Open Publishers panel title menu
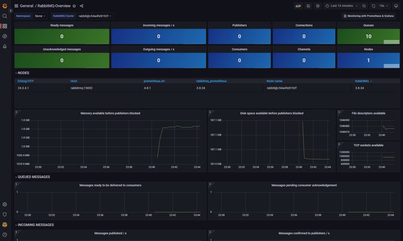 (x=240, y=25)
